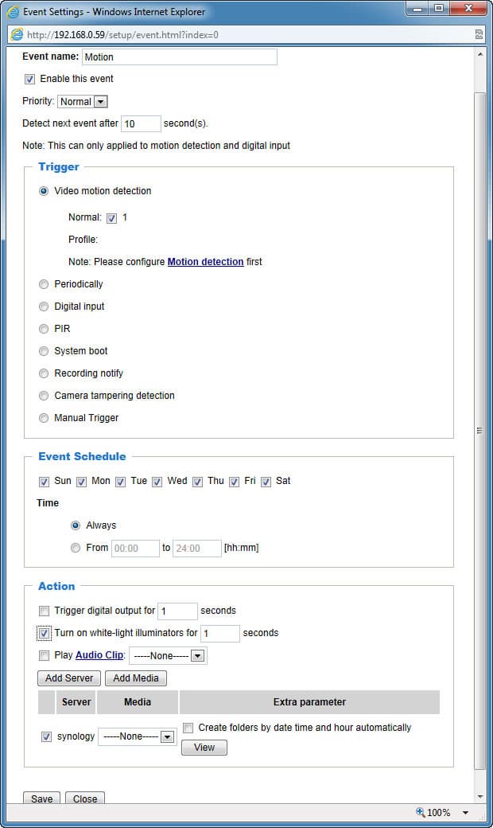Uncheck Wed in the event schedule
This screenshot has width=493, height=828.
157,482
